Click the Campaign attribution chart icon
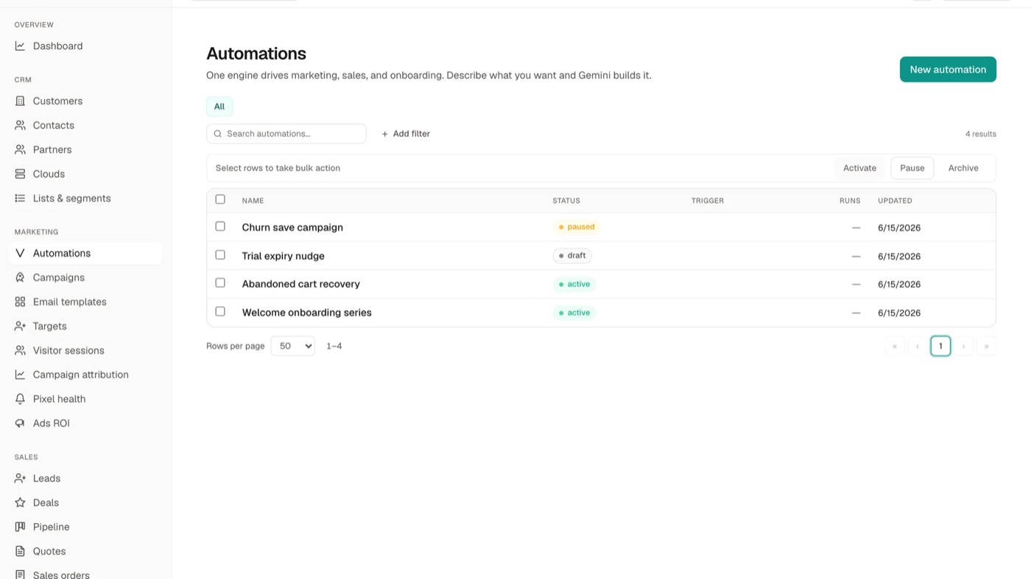The height and width of the screenshot is (579, 1031). [20, 374]
